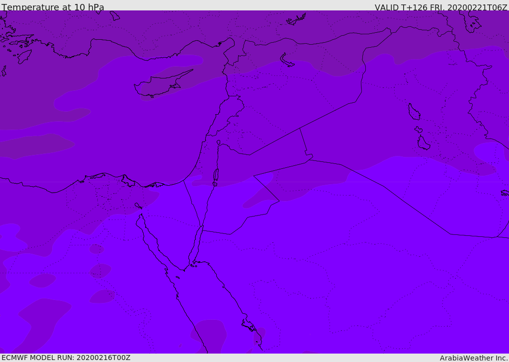Click the northernmost lake in central Iraq

(414, 112)
